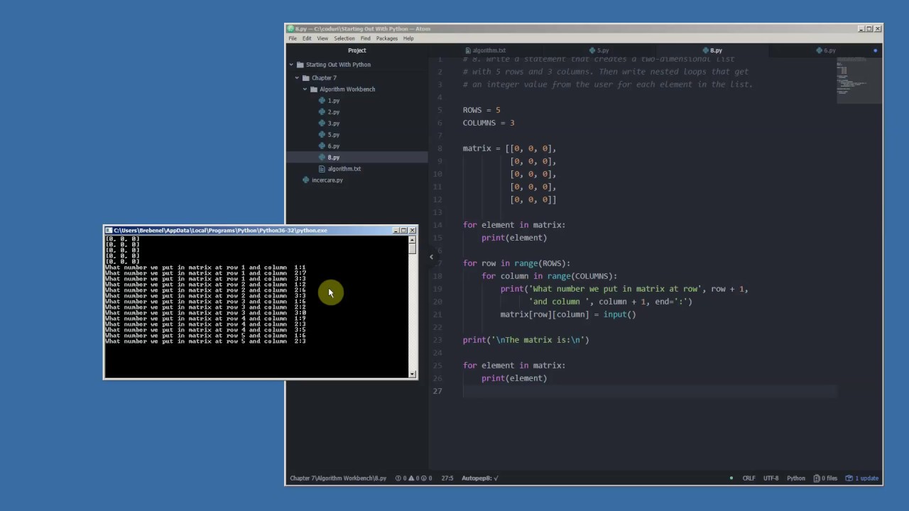
Task: Click the Starting Out With Python repo icon
Action: pos(300,65)
